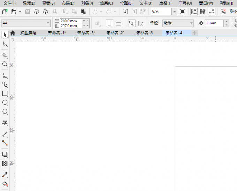The width and height of the screenshot is (237, 191).
Task: Switch to the 未命名 -1* tab
Action: pyautogui.click(x=57, y=33)
